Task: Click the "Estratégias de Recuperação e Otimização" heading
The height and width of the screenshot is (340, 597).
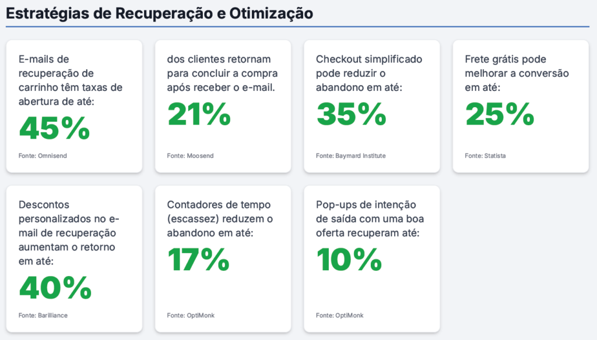Action: click(159, 13)
